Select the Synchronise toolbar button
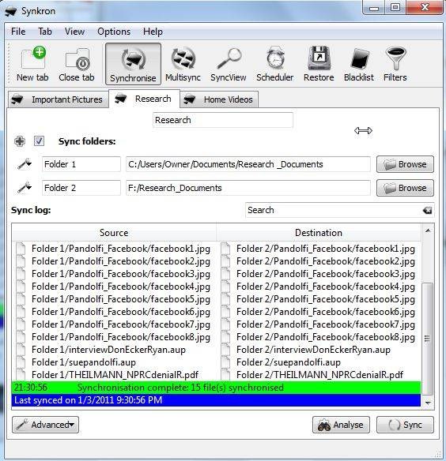The height and width of the screenshot is (461, 446). [133, 64]
